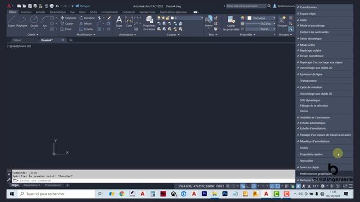Switch to the Présentation1 layout tab
Image resolution: width=360 pixels, height=202 pixels.
31,185
